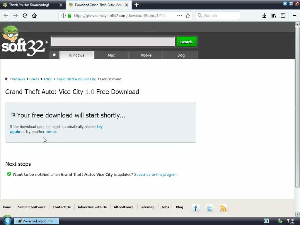Show site information icon in address bar

point(64,16)
